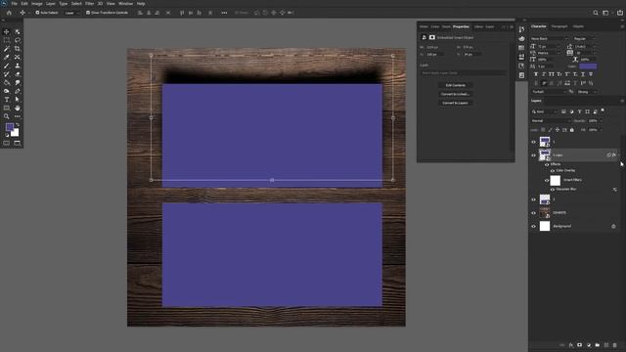The height and width of the screenshot is (352, 626).
Task: Open the font style Regular dropdown
Action: click(x=585, y=39)
